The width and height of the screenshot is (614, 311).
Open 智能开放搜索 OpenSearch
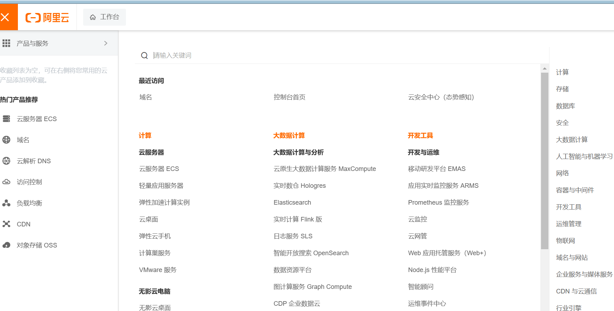coord(311,253)
